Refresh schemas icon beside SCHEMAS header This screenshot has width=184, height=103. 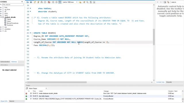pos(22,2)
